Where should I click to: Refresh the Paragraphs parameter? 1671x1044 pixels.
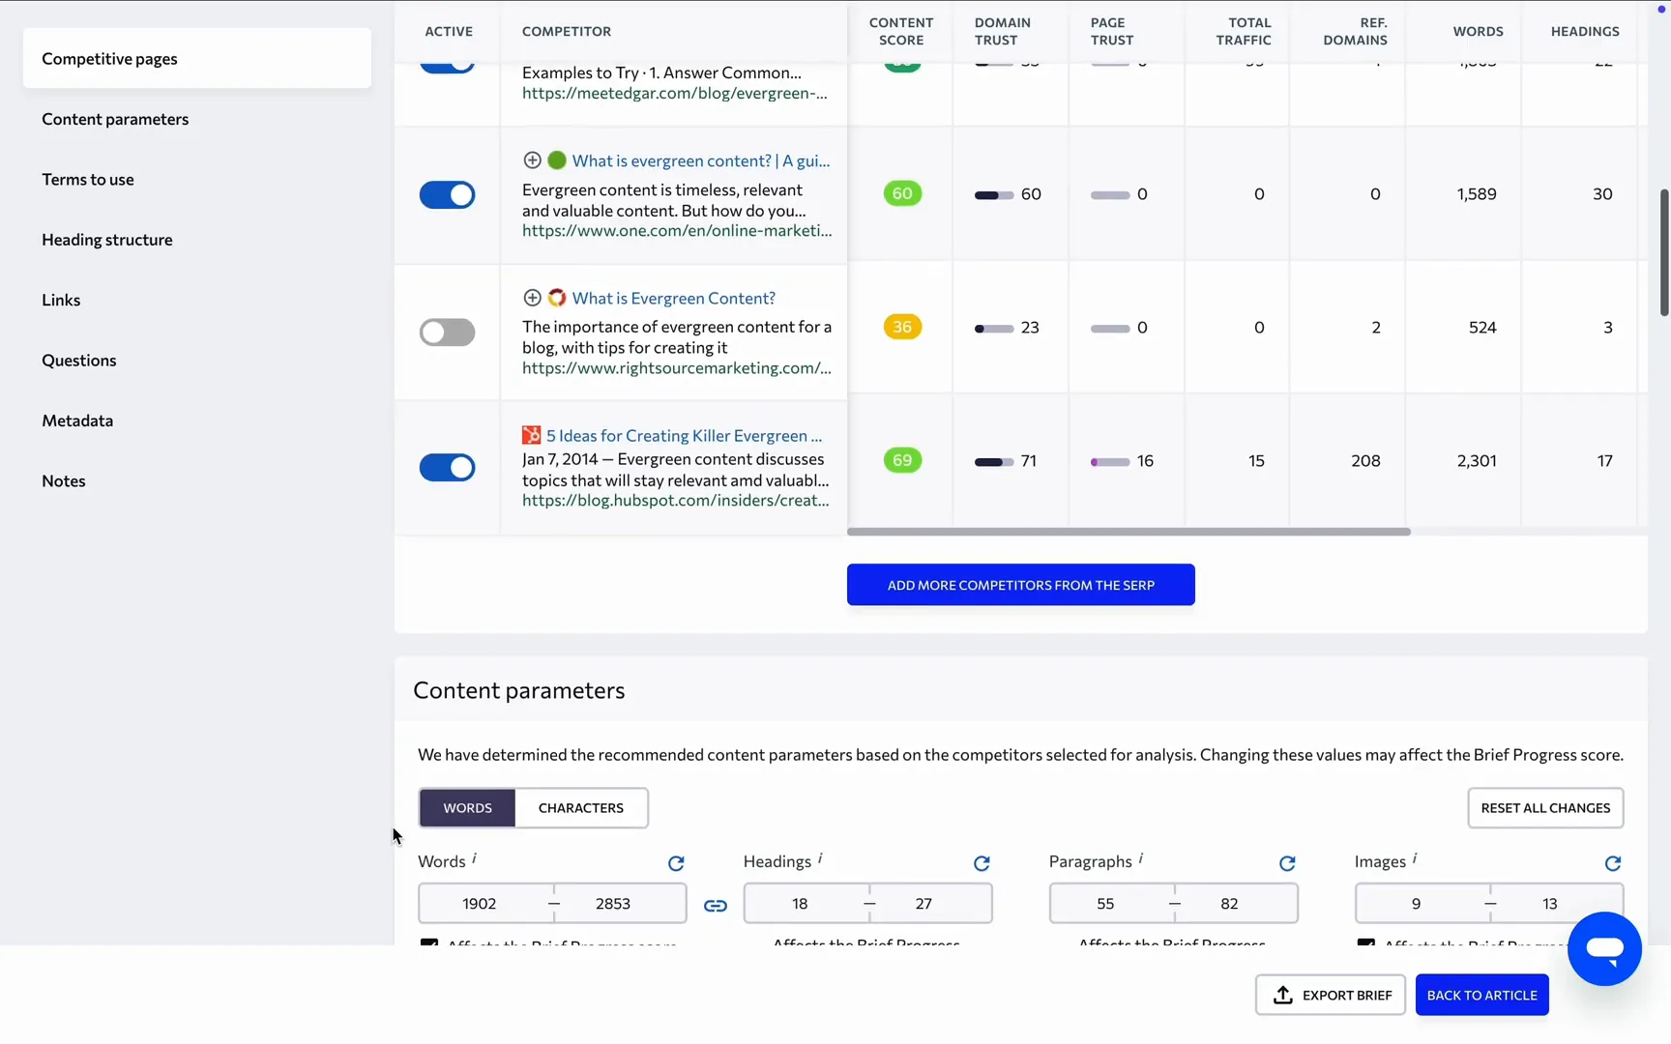1287,863
